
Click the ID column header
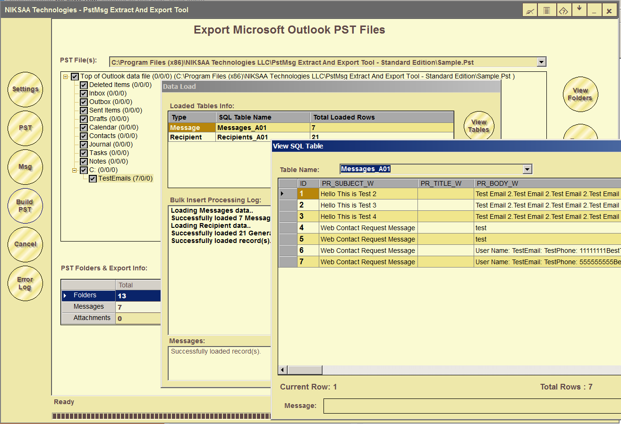pos(308,183)
